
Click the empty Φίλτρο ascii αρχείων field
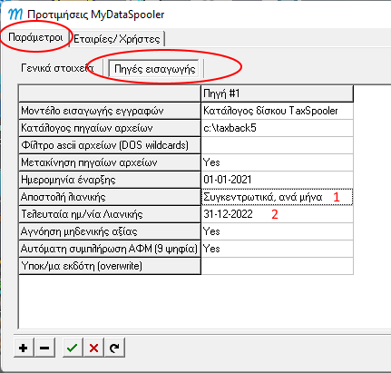coord(277,145)
